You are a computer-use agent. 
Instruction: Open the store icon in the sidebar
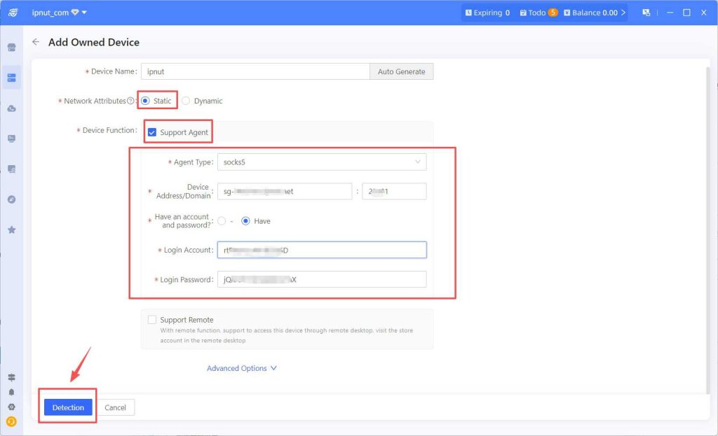11,48
